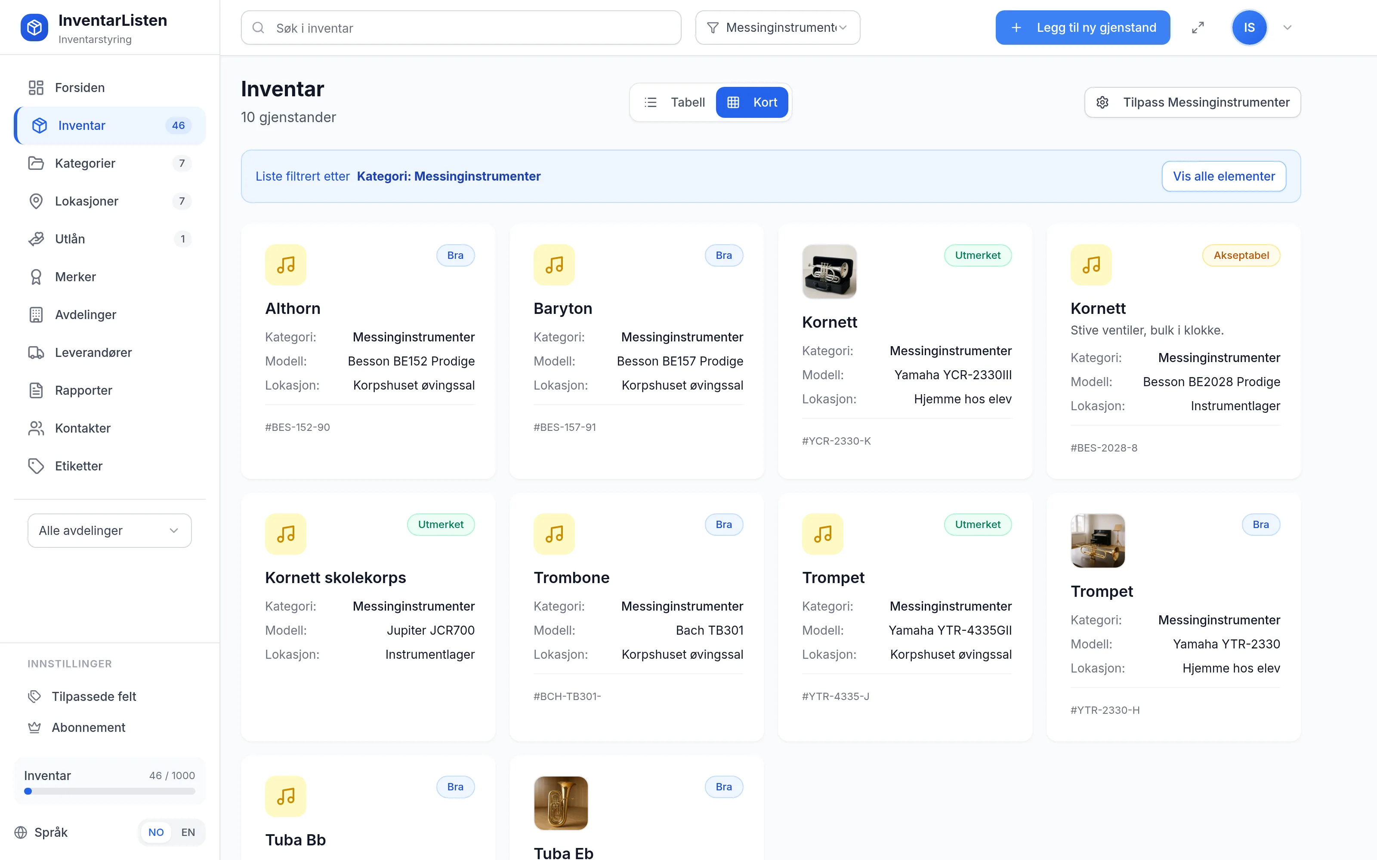The height and width of the screenshot is (860, 1377).
Task: Go to Utlån with the hand icon
Action: pyautogui.click(x=36, y=239)
